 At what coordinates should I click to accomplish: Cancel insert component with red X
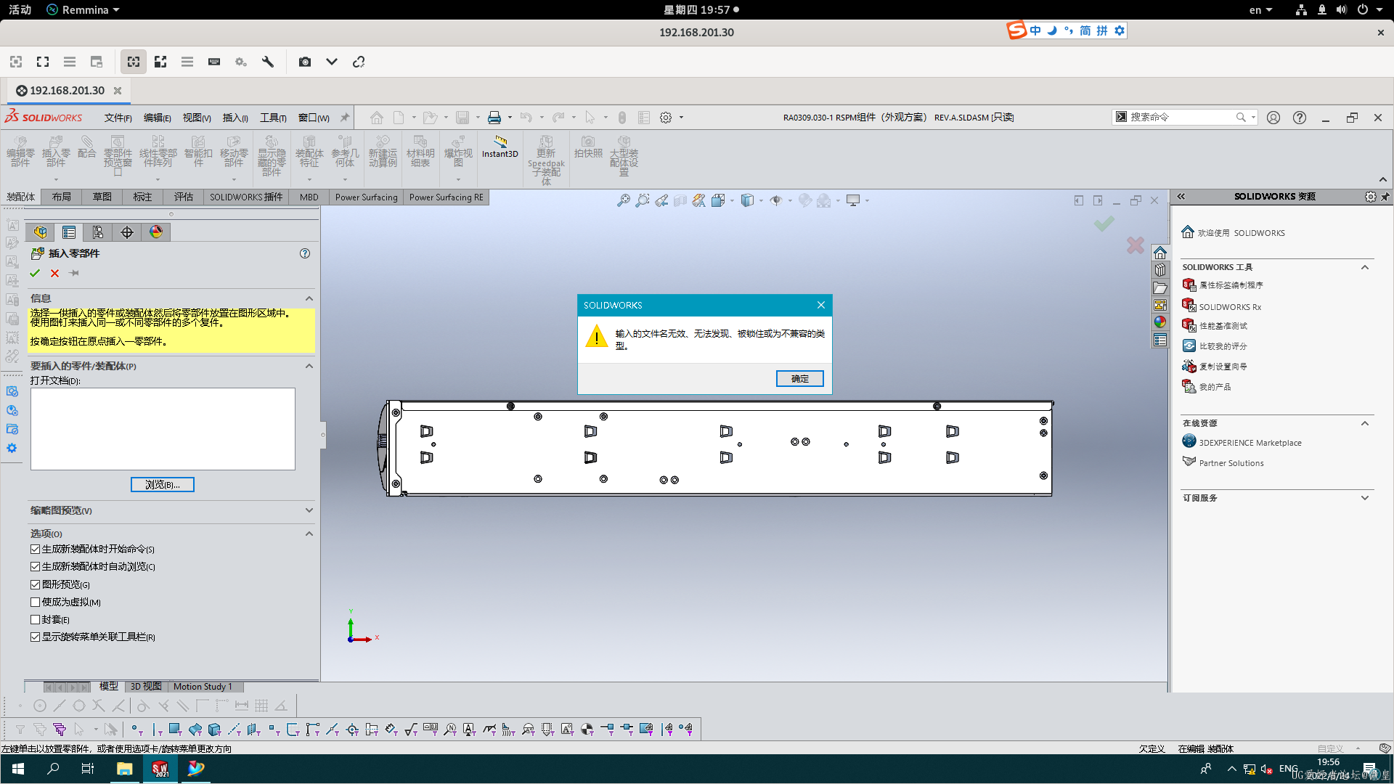54,273
